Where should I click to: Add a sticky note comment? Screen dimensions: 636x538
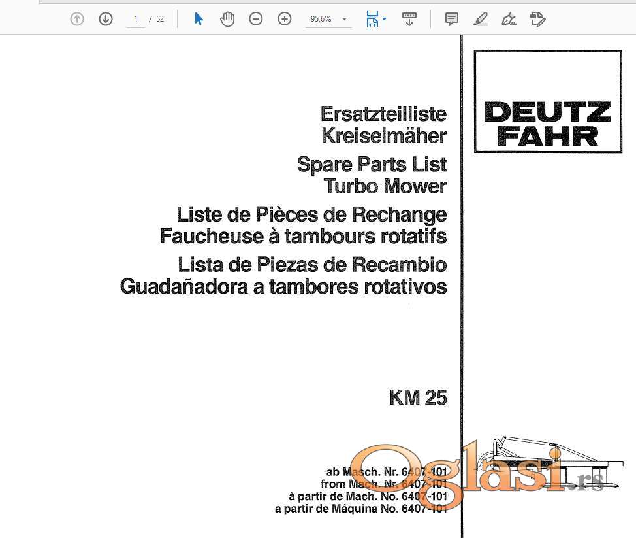[x=451, y=19]
